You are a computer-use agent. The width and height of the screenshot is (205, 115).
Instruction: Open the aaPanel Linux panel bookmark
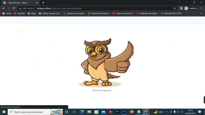point(74,13)
